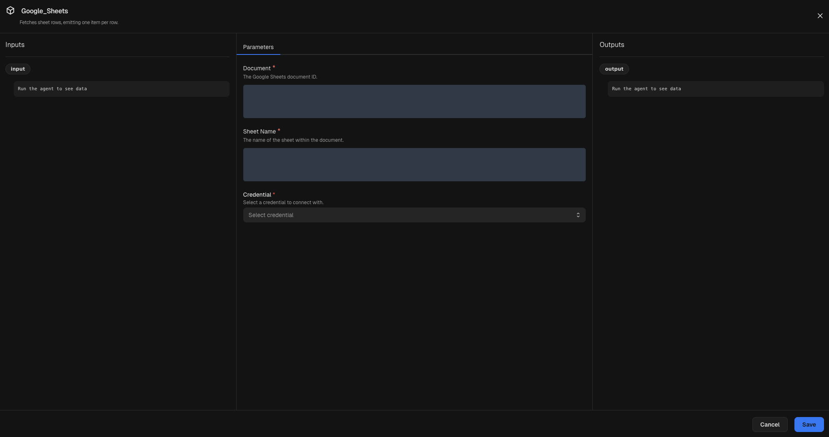Click inside the Document ID text area

coord(414,101)
